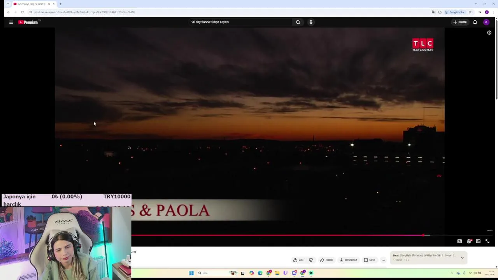Go forward in the browser
Screen dimensions: 498x280
pos(15,12)
